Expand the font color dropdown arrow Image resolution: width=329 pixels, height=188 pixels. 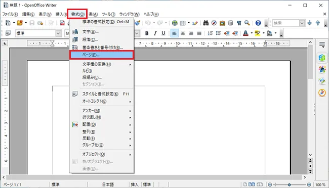[x=252, y=33]
